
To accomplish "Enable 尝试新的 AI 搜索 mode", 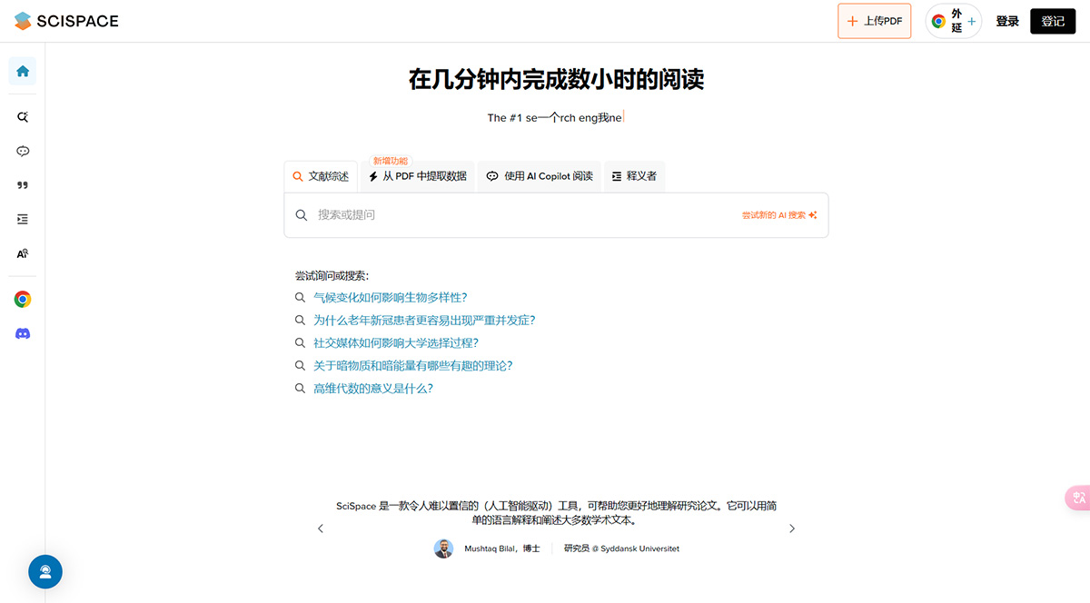I will click(x=778, y=214).
